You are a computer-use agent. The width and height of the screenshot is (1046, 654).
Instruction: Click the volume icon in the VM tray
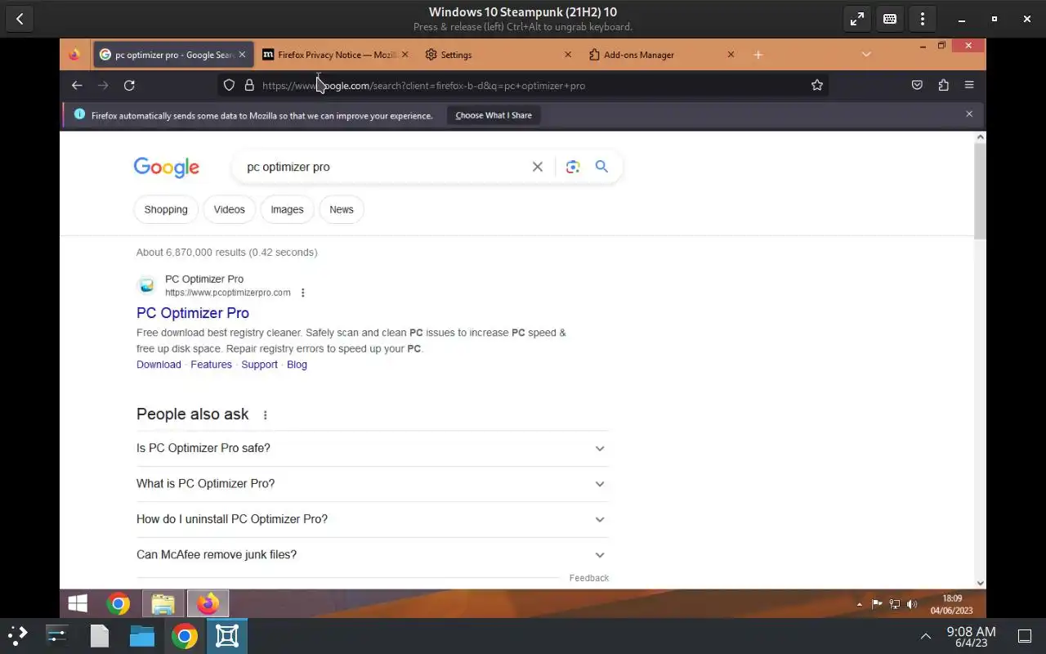point(912,604)
